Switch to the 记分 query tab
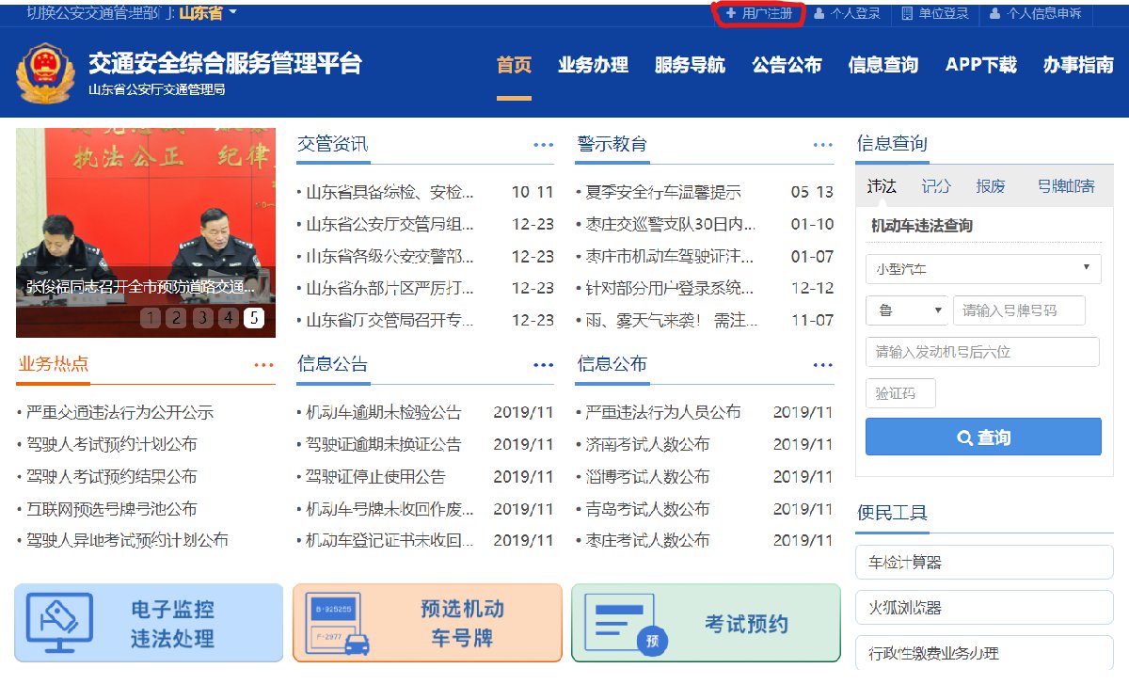The width and height of the screenshot is (1129, 684). click(936, 186)
